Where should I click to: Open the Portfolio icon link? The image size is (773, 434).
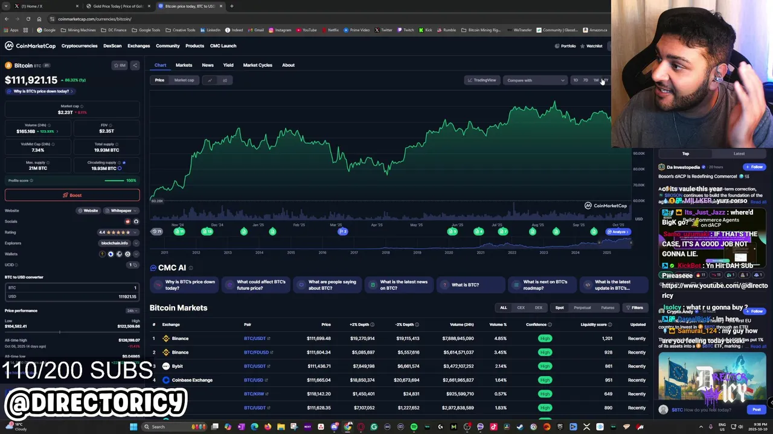coord(565,46)
